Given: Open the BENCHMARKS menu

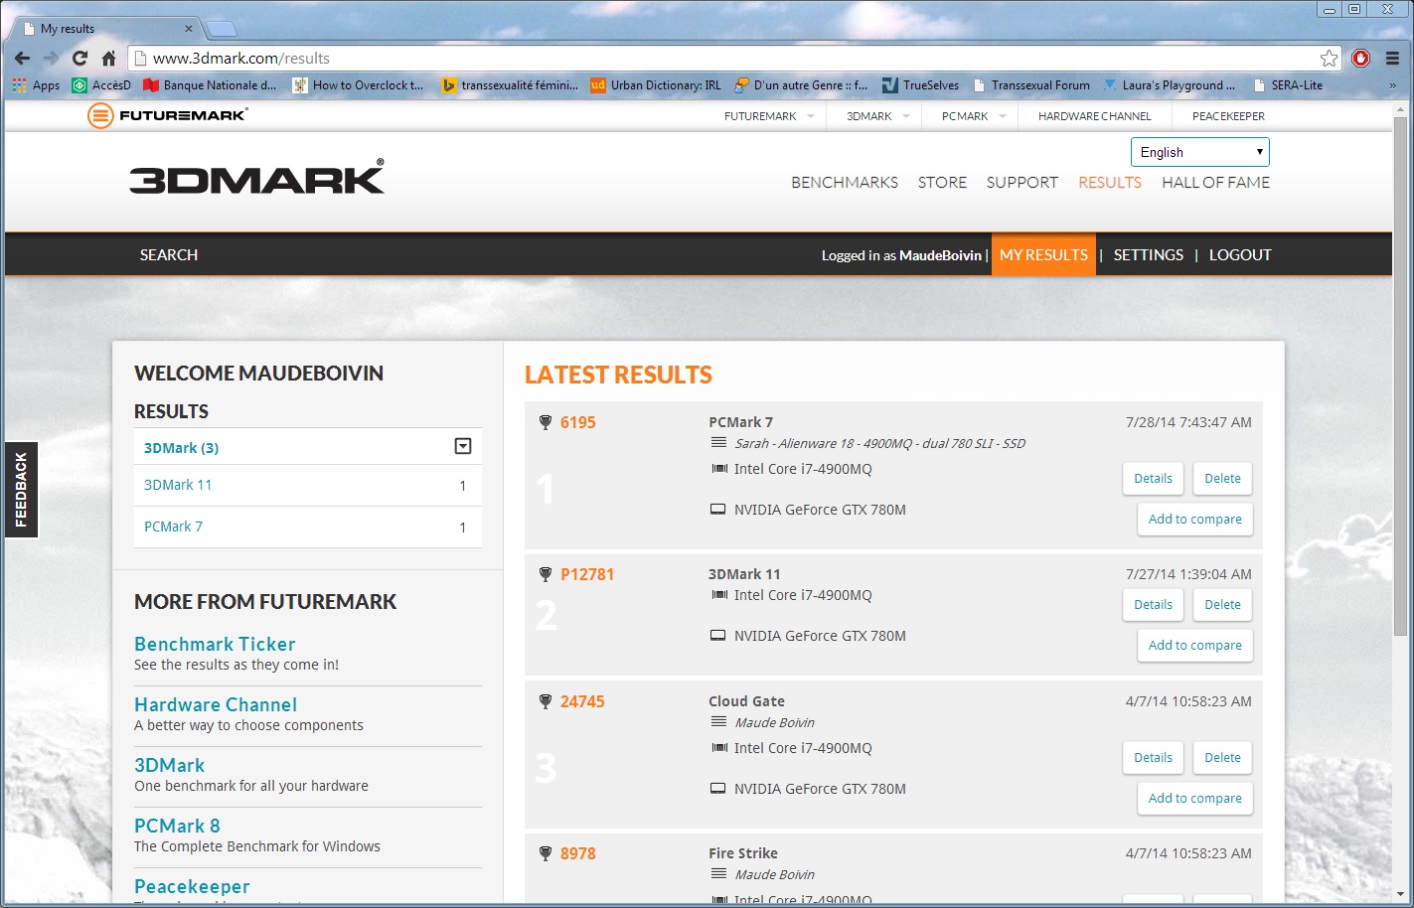Looking at the screenshot, I should click(x=845, y=183).
